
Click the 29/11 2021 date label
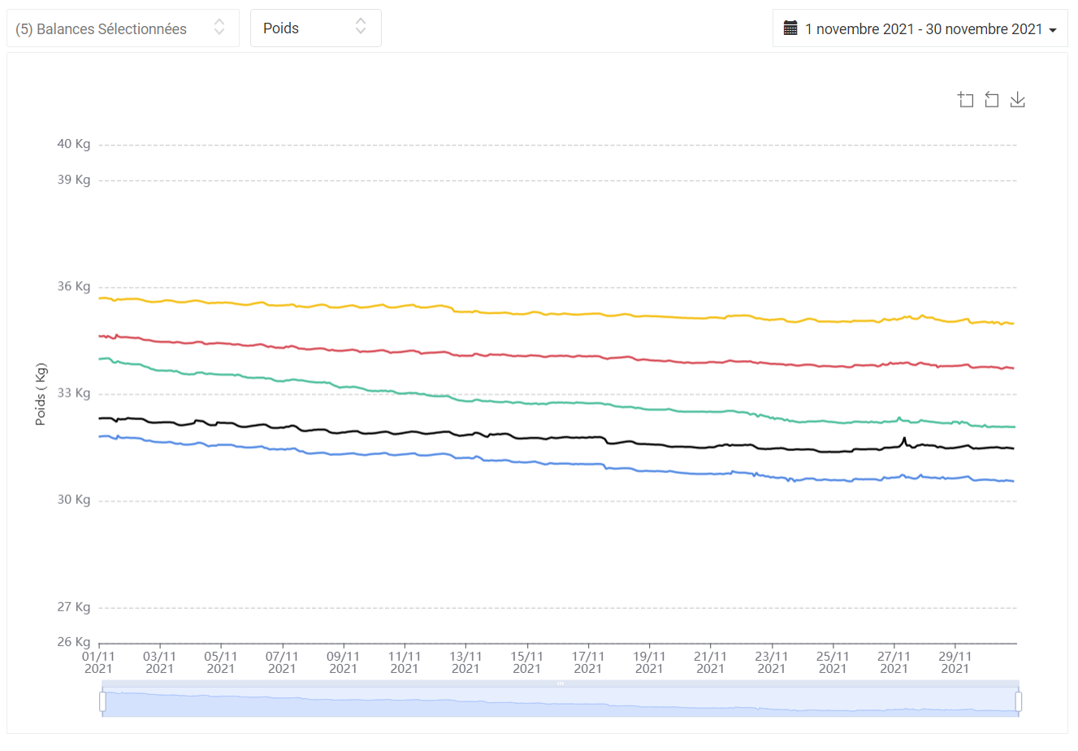pyautogui.click(x=955, y=662)
